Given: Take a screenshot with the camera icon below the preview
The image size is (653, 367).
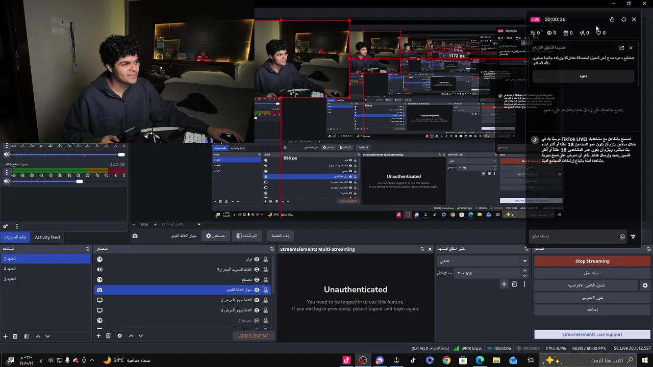Looking at the screenshot, I should (x=135, y=236).
